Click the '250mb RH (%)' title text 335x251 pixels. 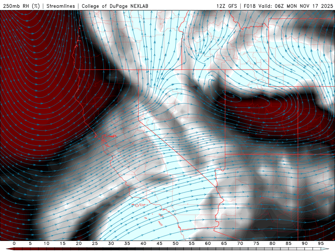21,6
